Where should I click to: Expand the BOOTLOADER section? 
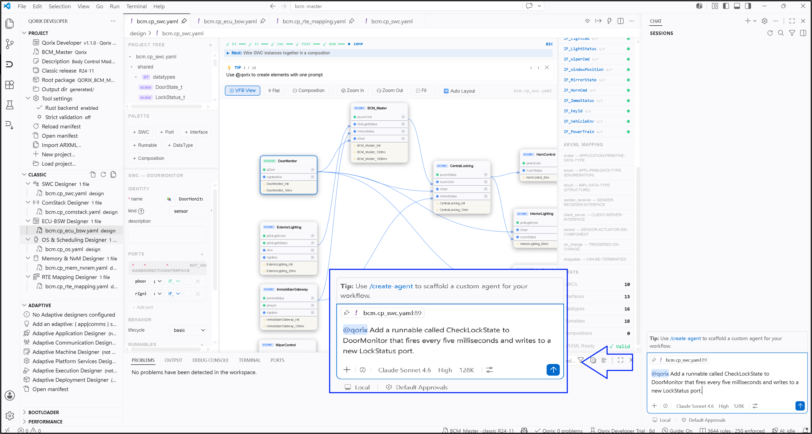pos(24,412)
